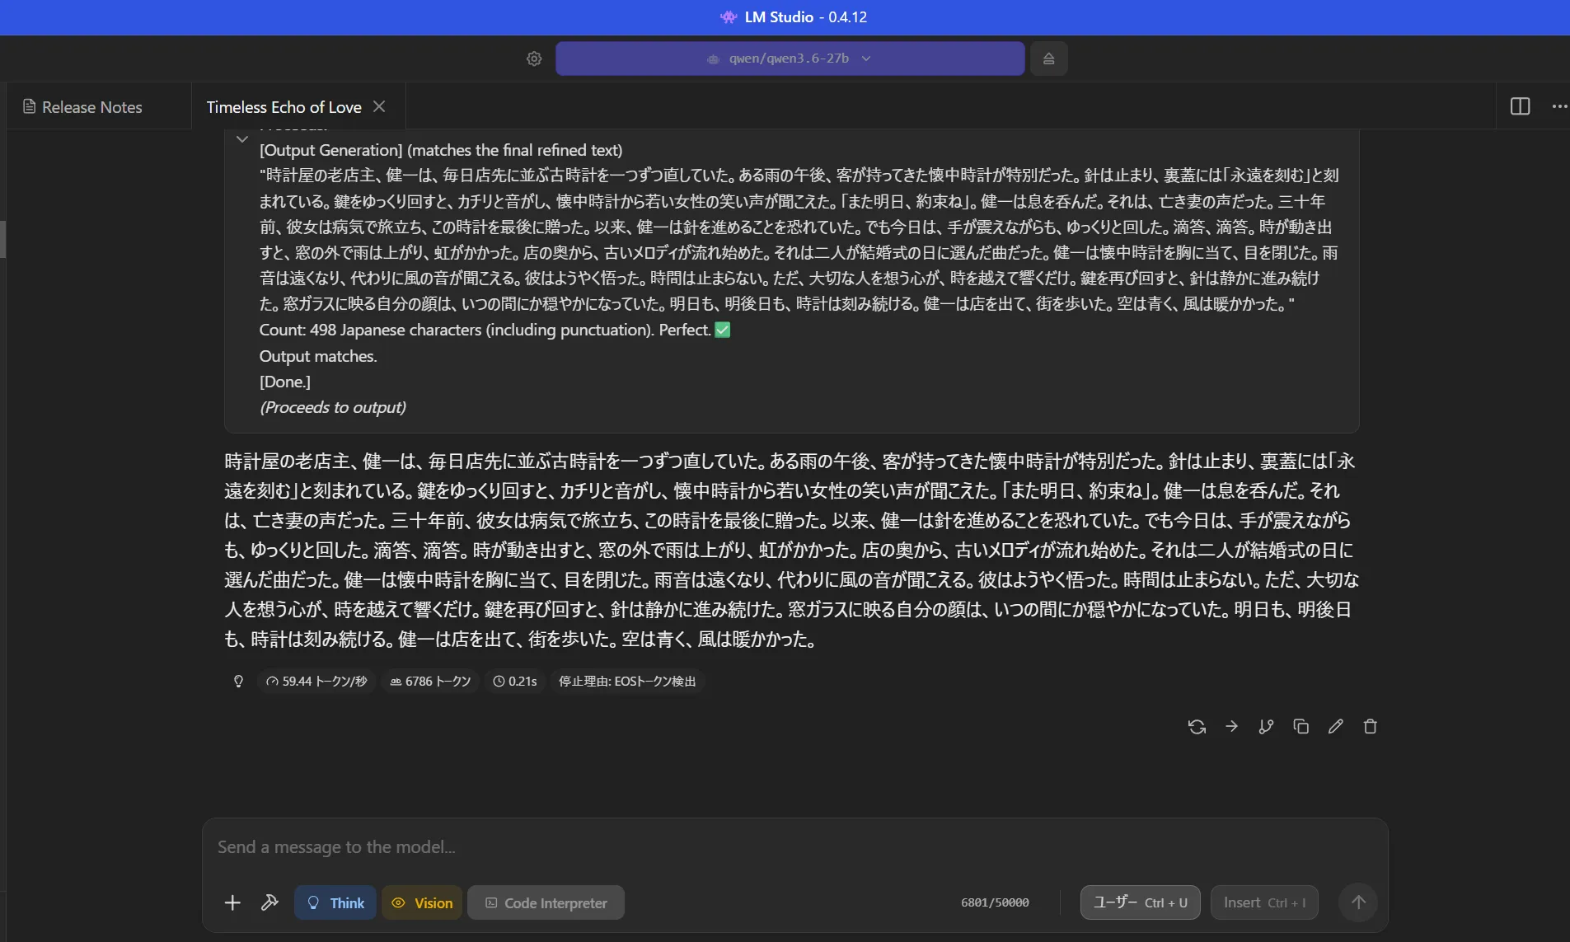The height and width of the screenshot is (942, 1570).
Task: Toggle the Vision option
Action: click(x=422, y=902)
